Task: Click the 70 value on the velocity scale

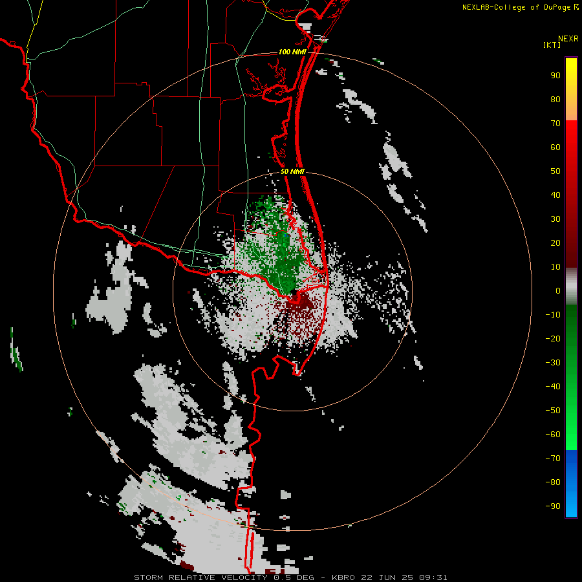Action: tap(555, 124)
